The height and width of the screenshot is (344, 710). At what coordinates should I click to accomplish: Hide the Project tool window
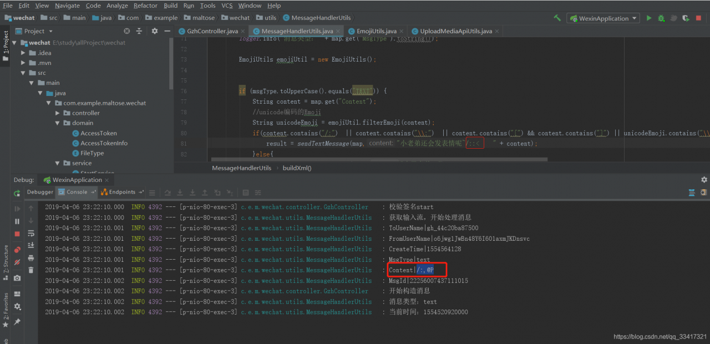(x=168, y=31)
